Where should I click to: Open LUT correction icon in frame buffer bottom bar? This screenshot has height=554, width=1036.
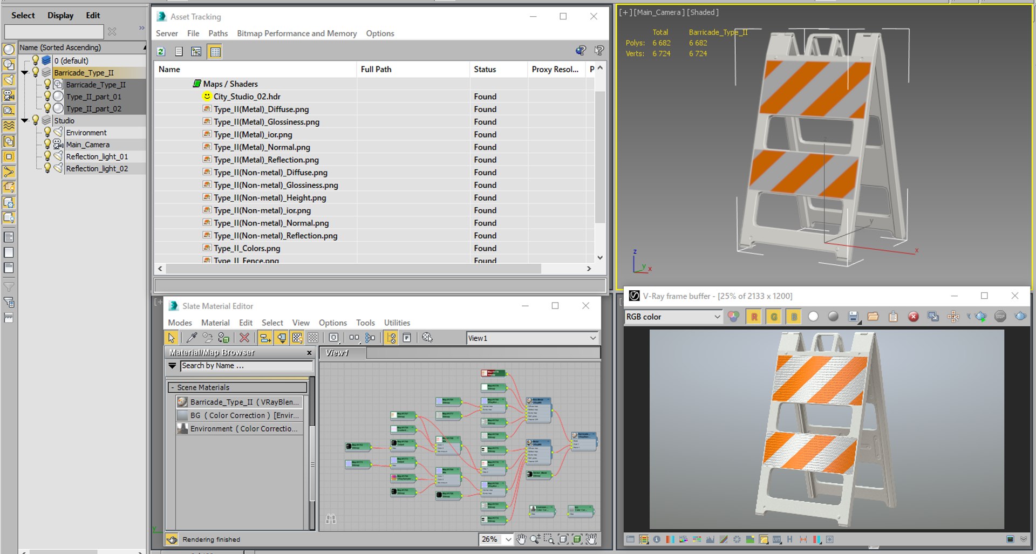(x=776, y=539)
